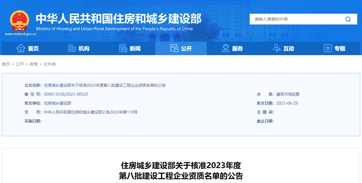Select the issuing unit value 住房城乡建设部
The height and width of the screenshot is (183, 362).
(58, 103)
